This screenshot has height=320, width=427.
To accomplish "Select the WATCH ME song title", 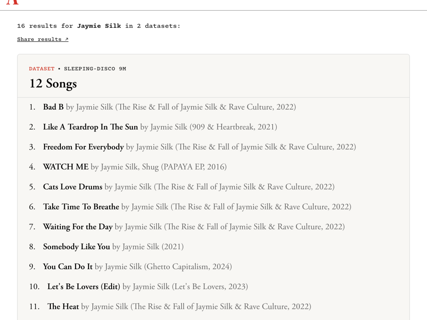I will 66,167.
